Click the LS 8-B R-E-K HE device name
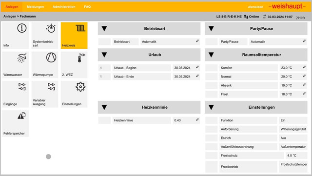The image size is (312, 176). coord(229,17)
